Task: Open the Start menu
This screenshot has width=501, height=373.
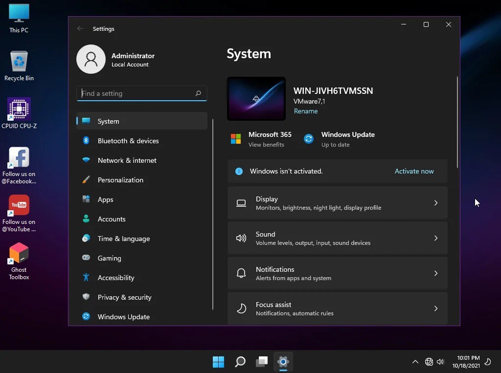Action: [218, 362]
